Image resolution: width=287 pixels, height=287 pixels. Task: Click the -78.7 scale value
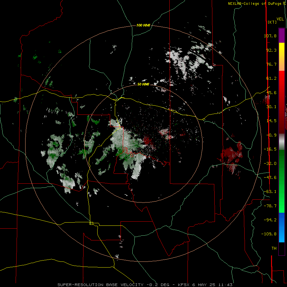(x=270, y=206)
